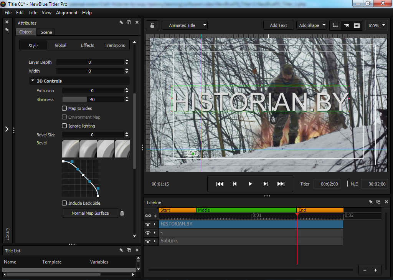Viewport: 393px width, 280px height.
Task: Click the trash icon beside Normal Map Surface
Action: click(122, 213)
